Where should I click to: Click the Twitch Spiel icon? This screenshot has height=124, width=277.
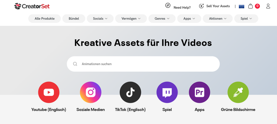click(167, 92)
